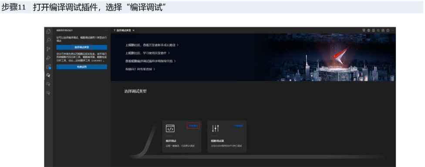Open editor more actions (…) at top right
The height and width of the screenshot is (167, 425).
point(392,30)
